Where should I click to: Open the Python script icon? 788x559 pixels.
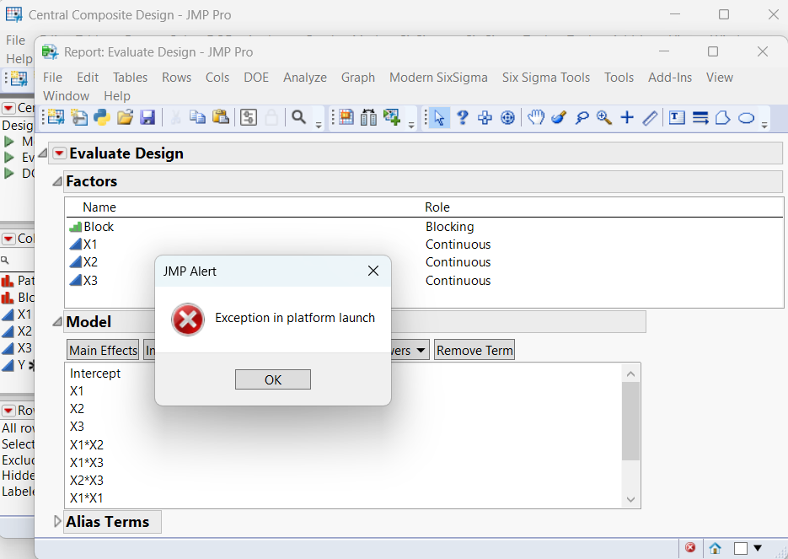102,118
